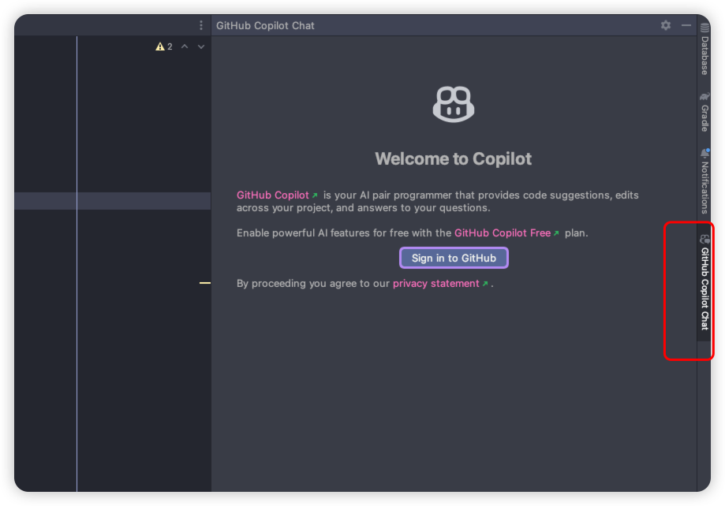Click the warning indicator showing 2 problems

(164, 47)
